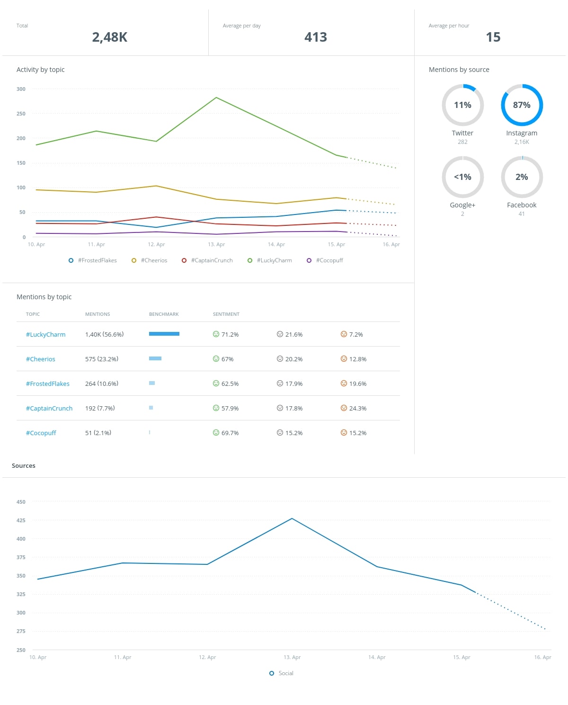Toggle the #Cheerios legend series
The width and height of the screenshot is (568, 705).
coord(150,260)
